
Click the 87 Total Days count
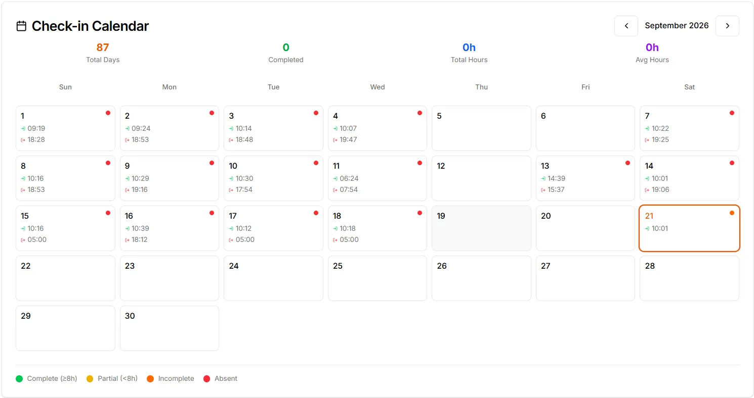tap(103, 47)
